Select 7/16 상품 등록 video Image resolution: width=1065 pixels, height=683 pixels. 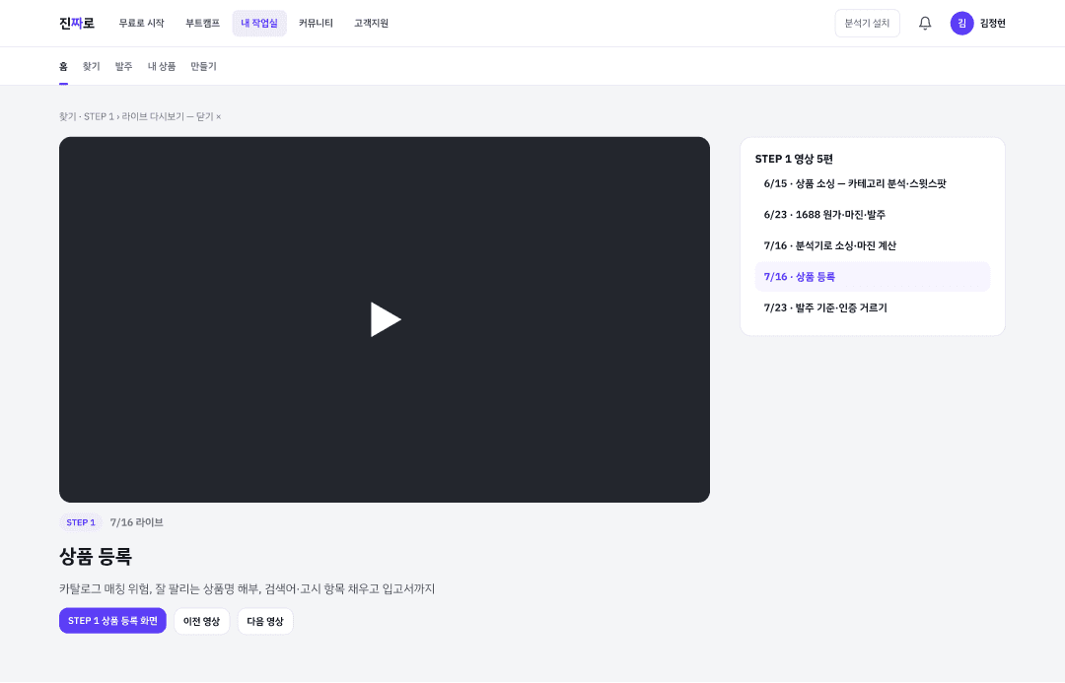coord(872,277)
